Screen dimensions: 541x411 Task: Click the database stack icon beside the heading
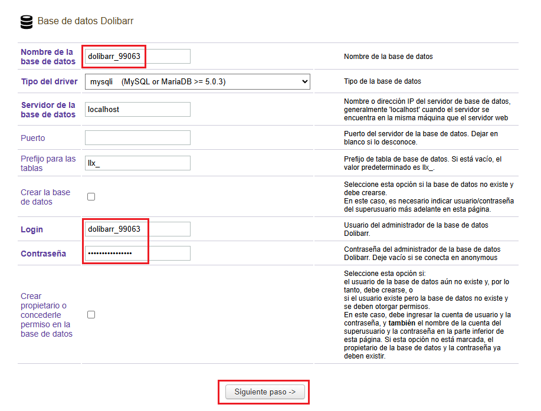point(27,22)
